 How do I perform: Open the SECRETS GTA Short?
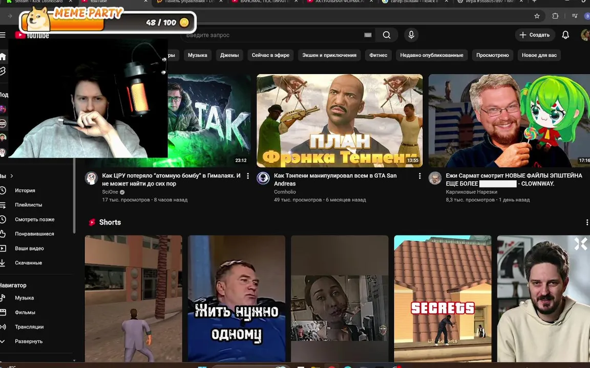click(x=442, y=298)
